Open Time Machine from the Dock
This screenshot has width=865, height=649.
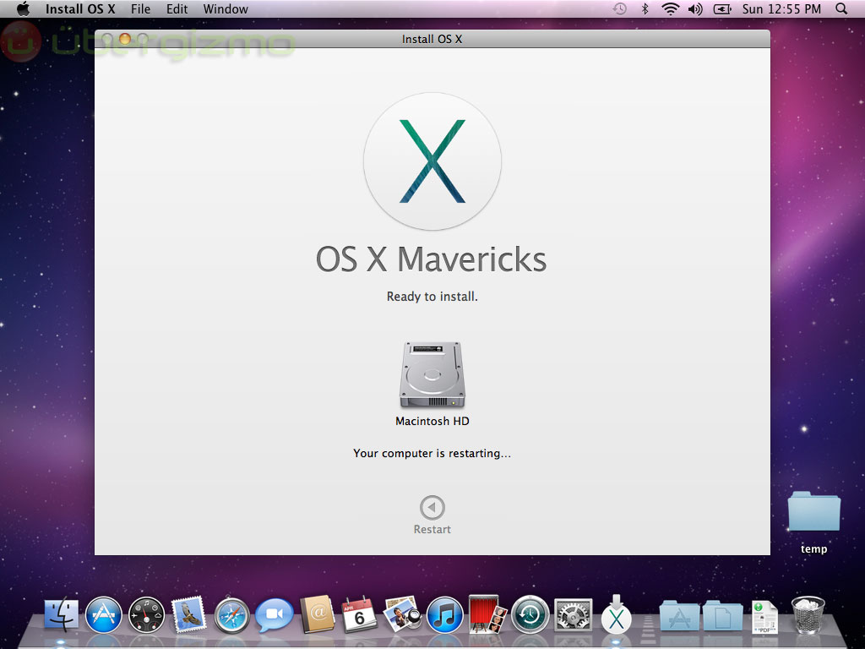click(x=530, y=615)
